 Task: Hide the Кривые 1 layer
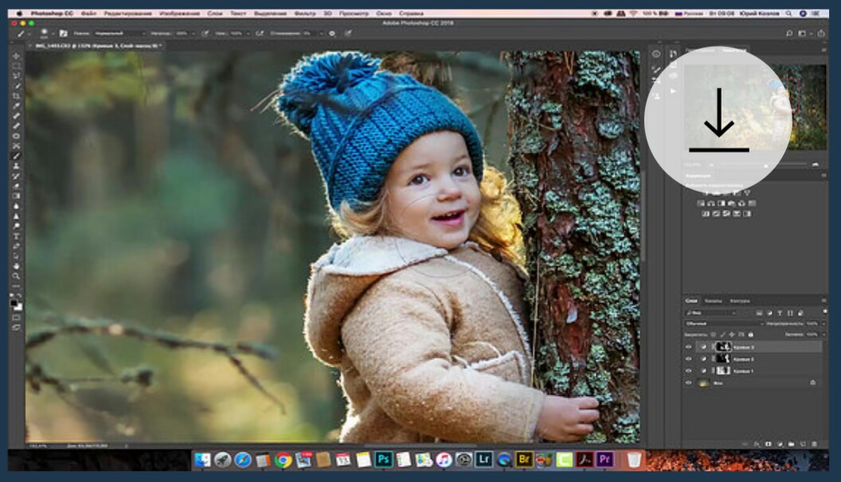click(x=689, y=371)
